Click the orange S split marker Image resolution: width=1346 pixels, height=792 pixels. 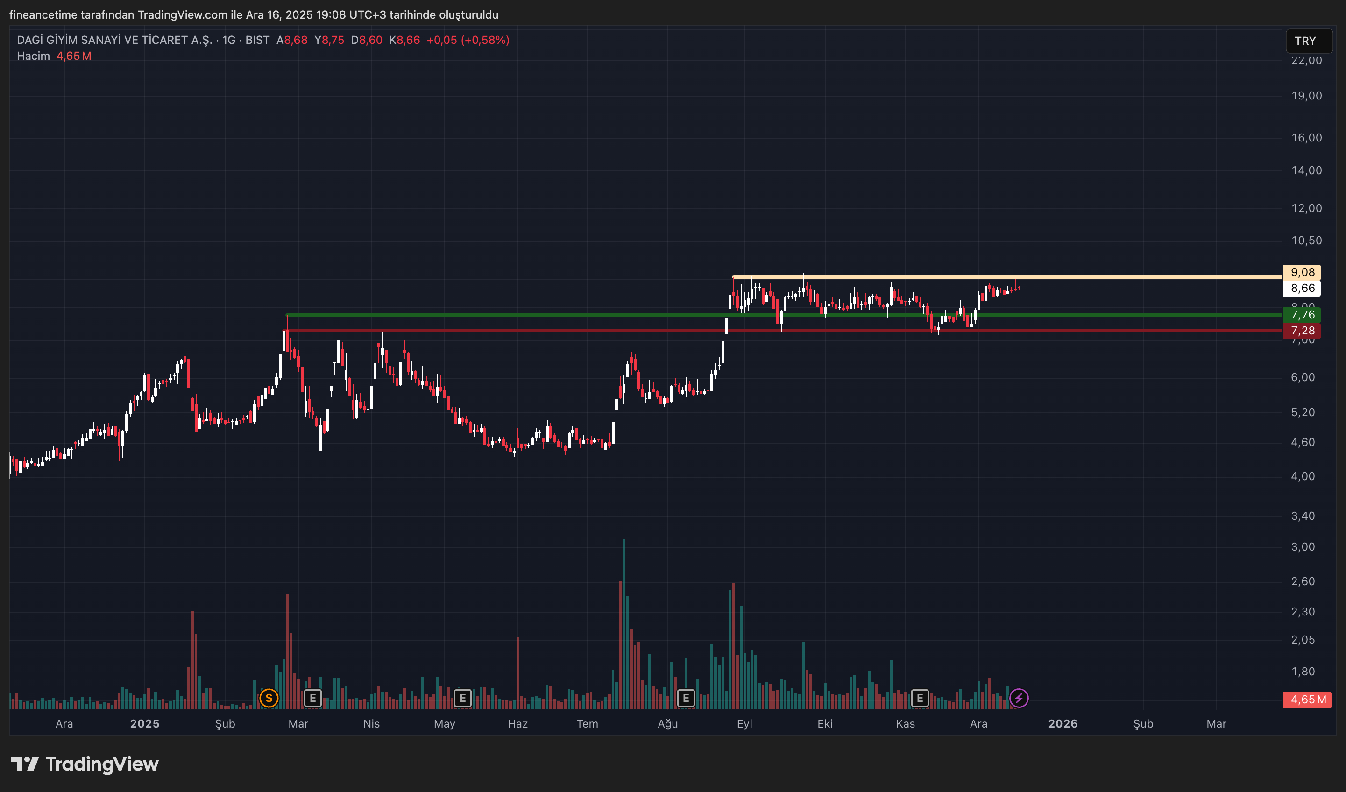[x=269, y=698]
